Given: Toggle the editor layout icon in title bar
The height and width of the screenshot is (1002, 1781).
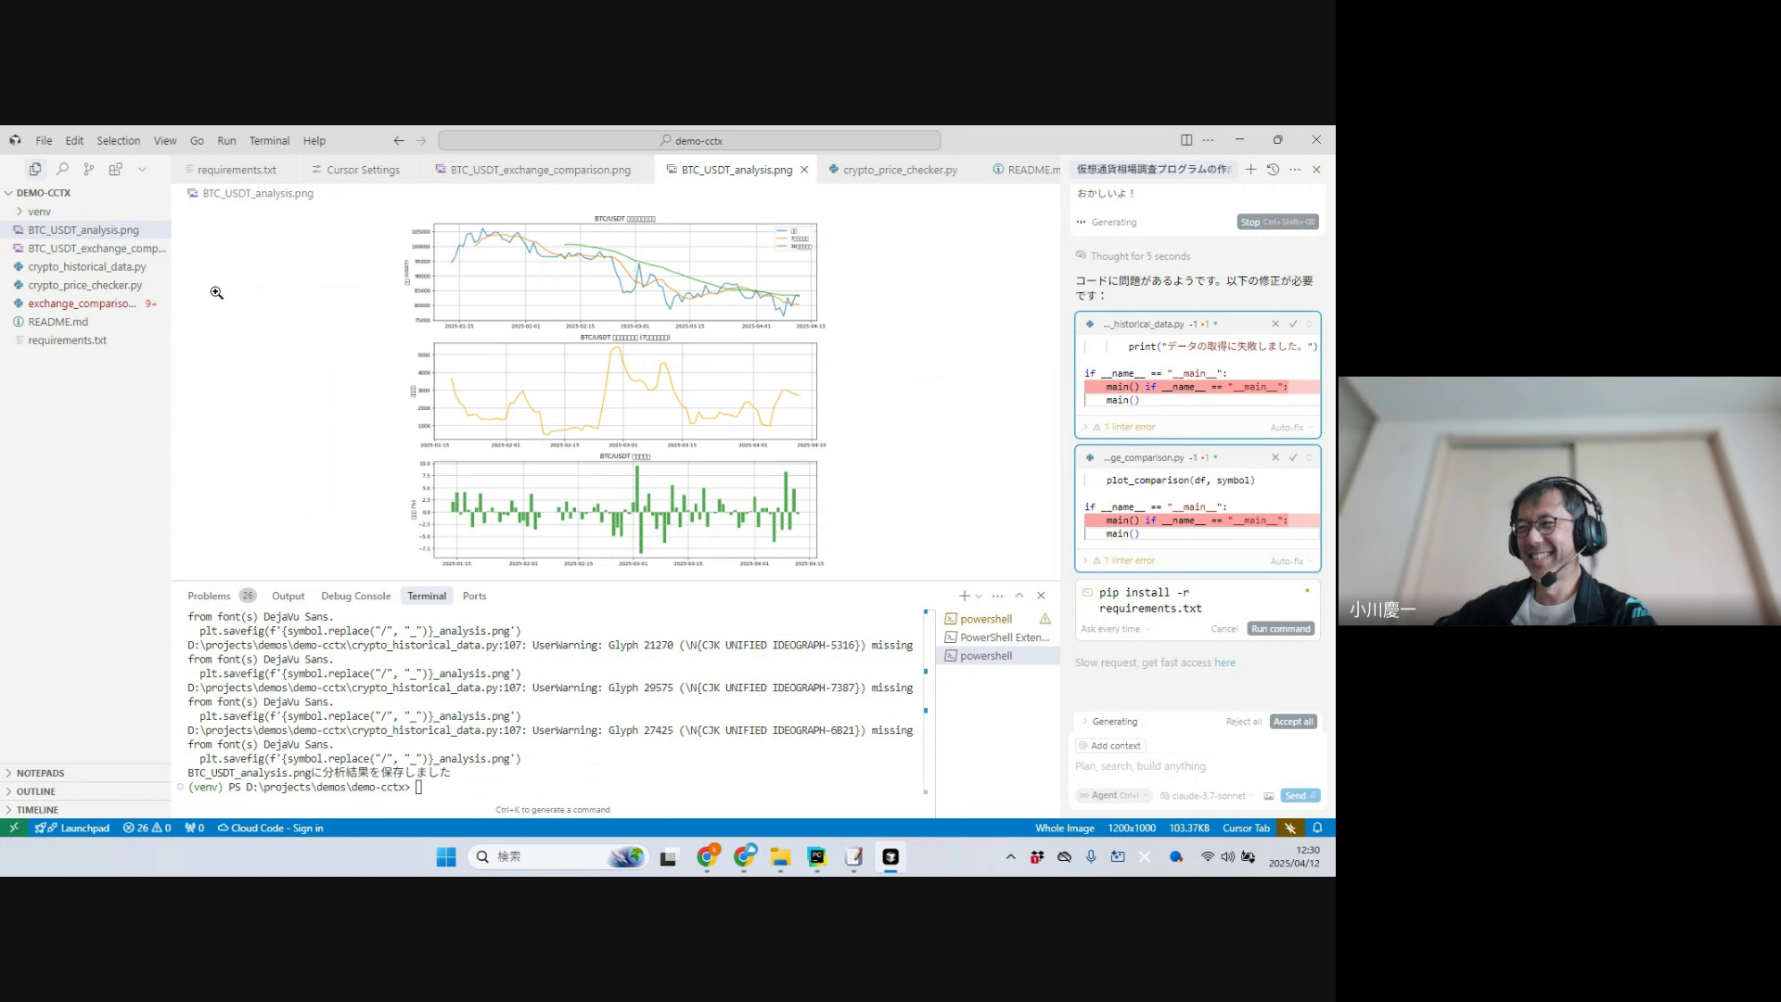Looking at the screenshot, I should point(1186,140).
